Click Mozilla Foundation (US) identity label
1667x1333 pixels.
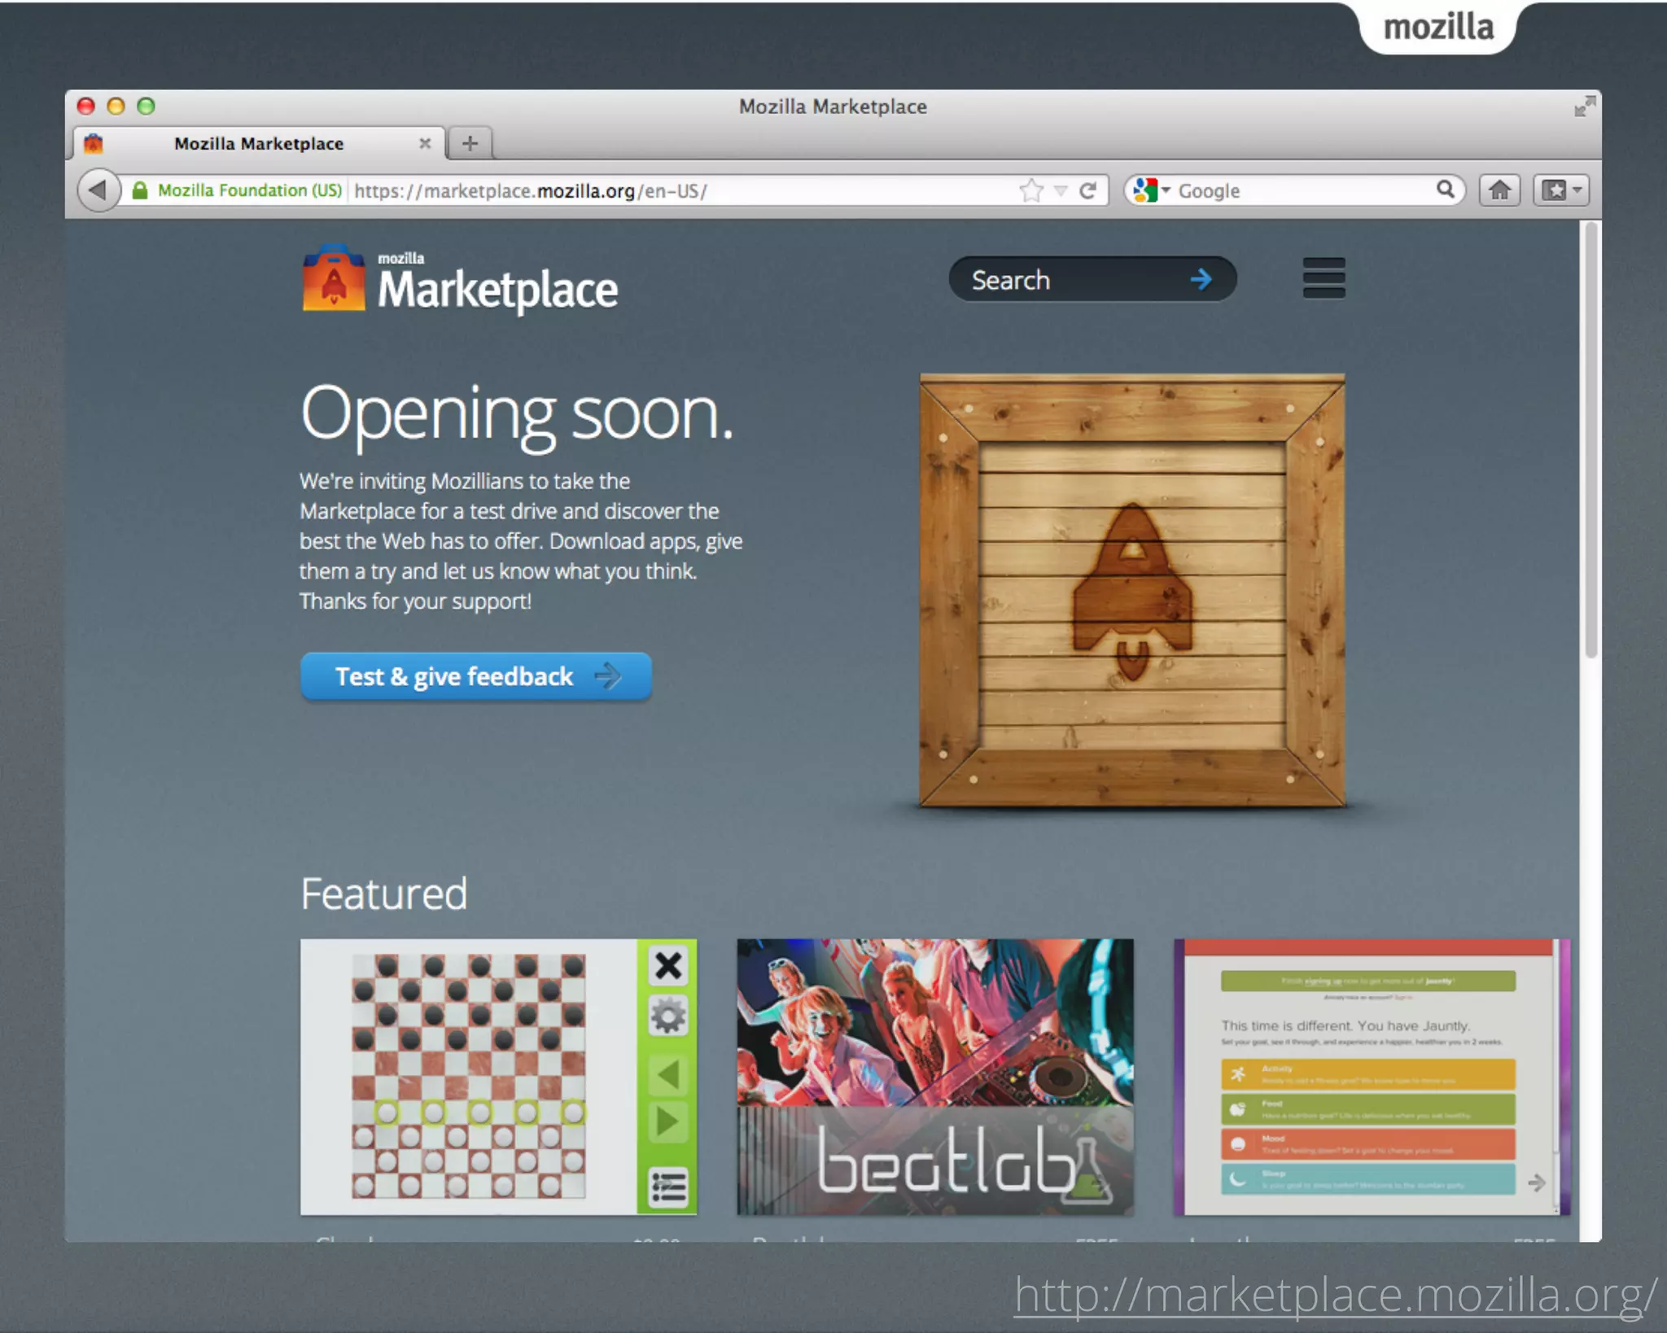tap(249, 190)
